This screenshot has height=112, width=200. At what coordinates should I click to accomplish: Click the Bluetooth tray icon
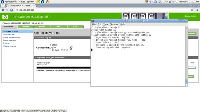[x=156, y=2]
